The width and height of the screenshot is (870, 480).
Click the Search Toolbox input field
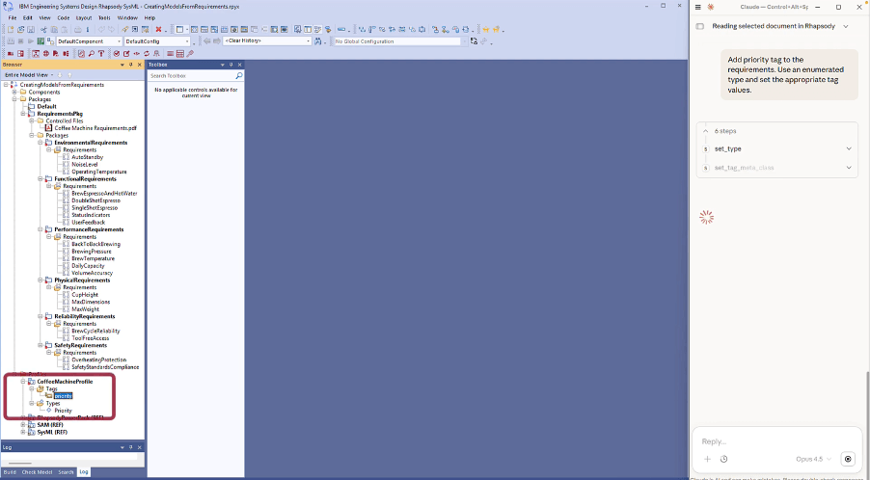(191, 75)
